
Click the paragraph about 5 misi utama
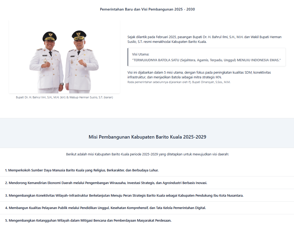pyautogui.click(x=199, y=75)
